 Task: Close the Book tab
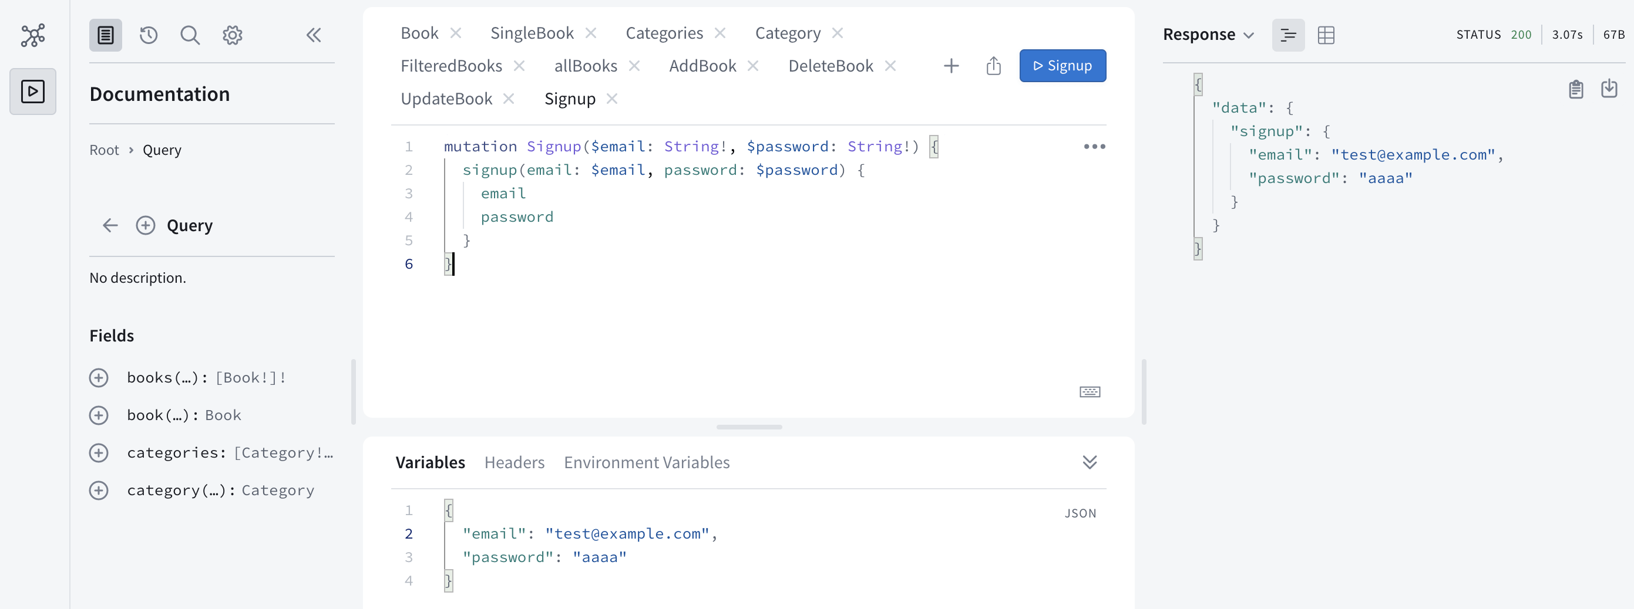(455, 33)
